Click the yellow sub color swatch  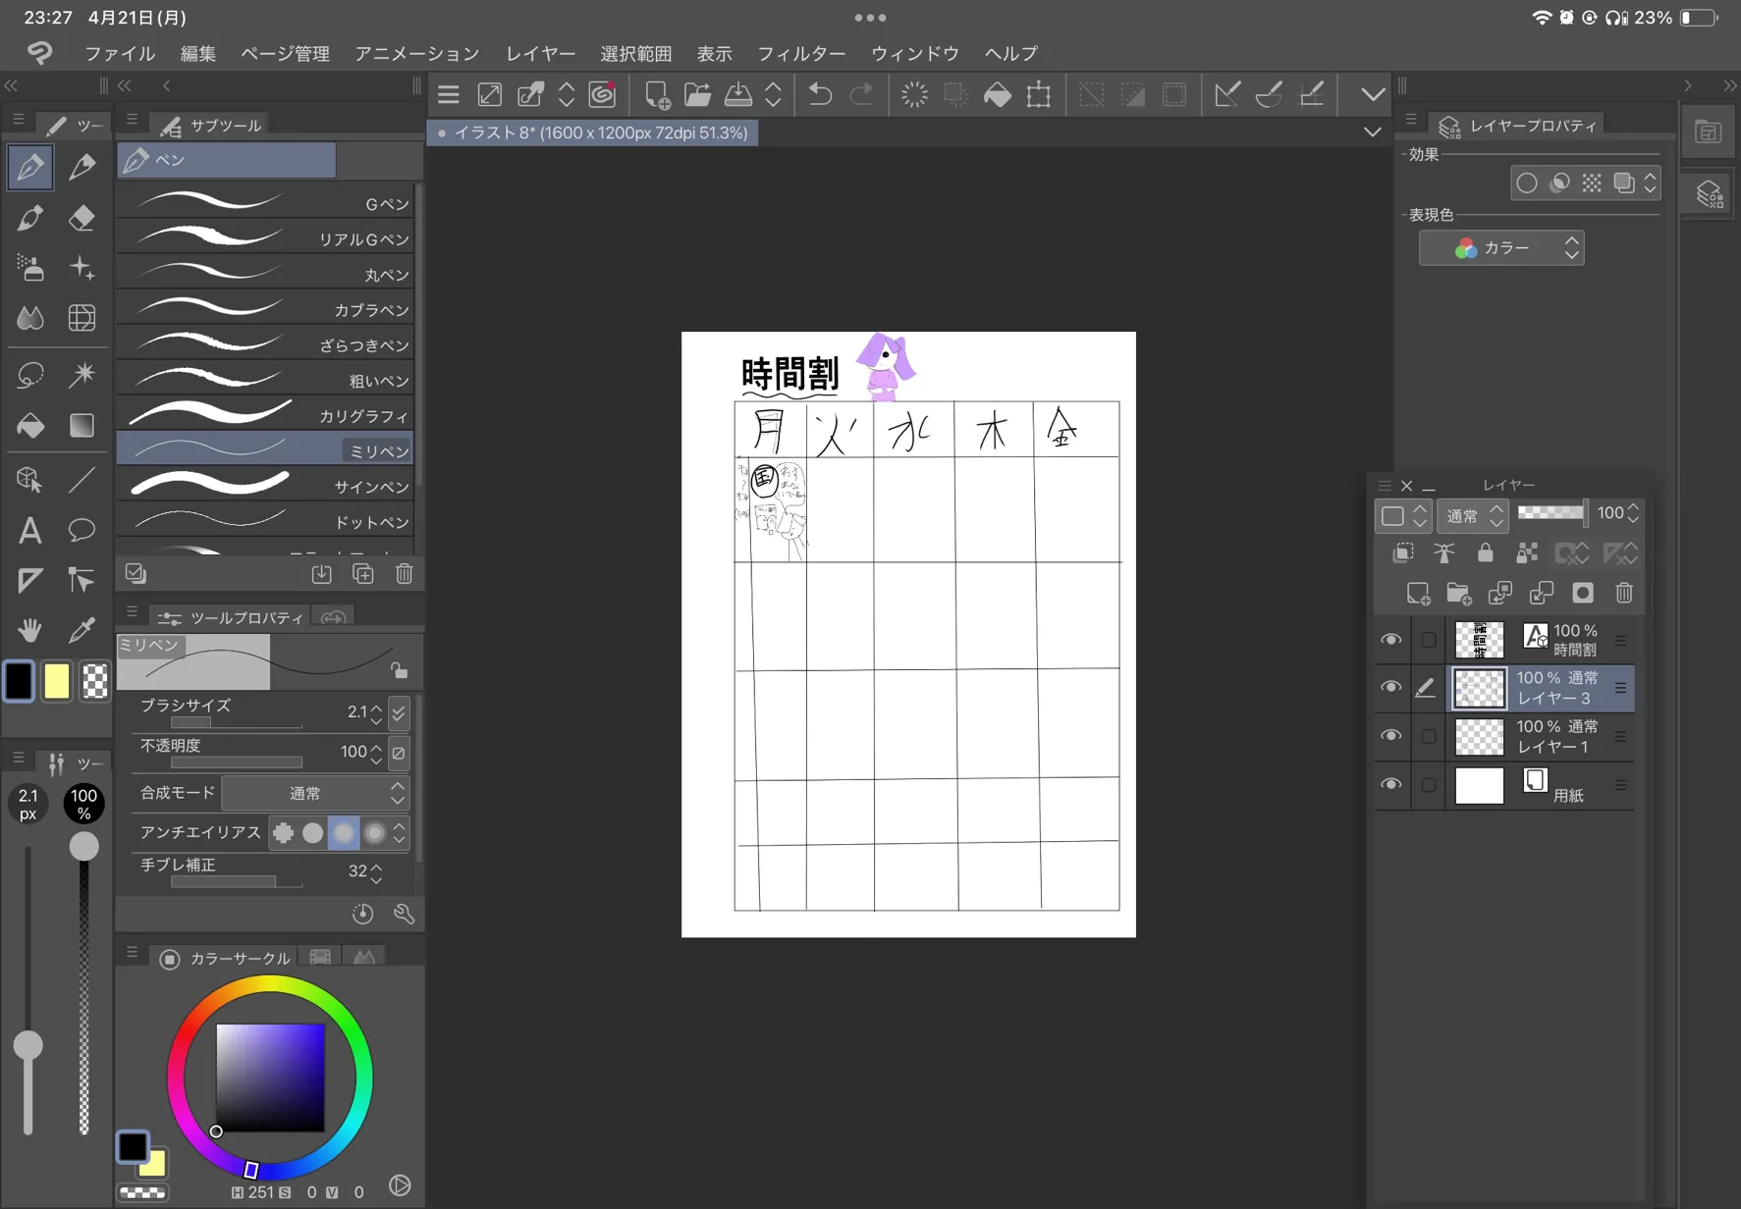coord(56,681)
